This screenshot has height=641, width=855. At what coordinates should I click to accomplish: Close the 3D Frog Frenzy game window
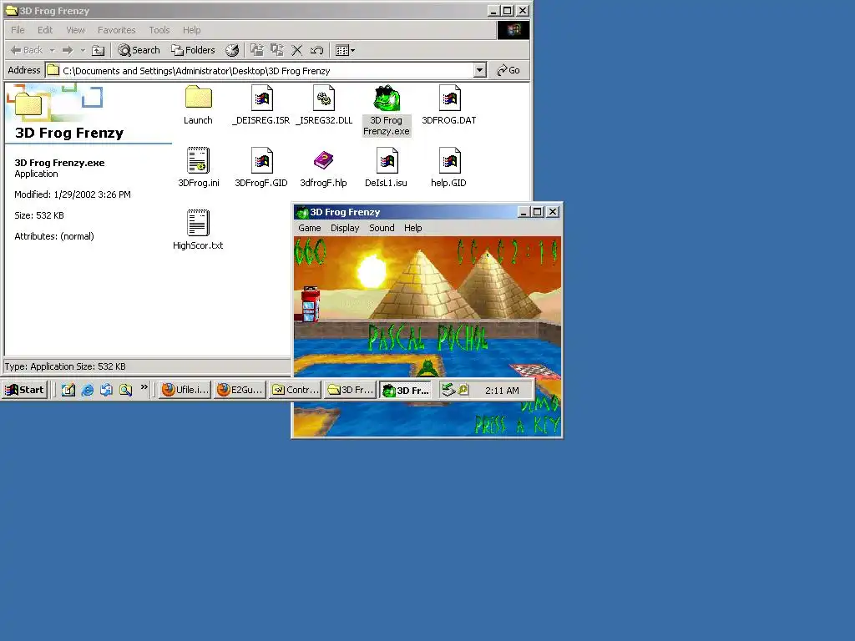(553, 212)
